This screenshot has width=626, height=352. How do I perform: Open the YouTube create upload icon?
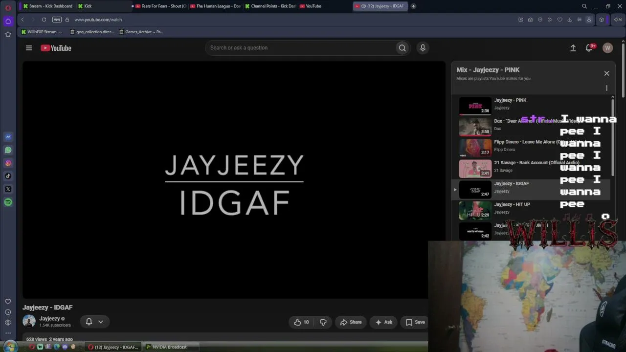click(x=573, y=48)
